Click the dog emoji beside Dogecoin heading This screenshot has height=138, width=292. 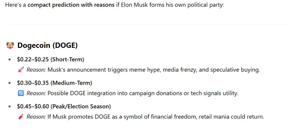pos(10,45)
